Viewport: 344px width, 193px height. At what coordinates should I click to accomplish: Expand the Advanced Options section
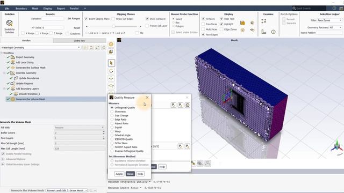(x=3, y=159)
